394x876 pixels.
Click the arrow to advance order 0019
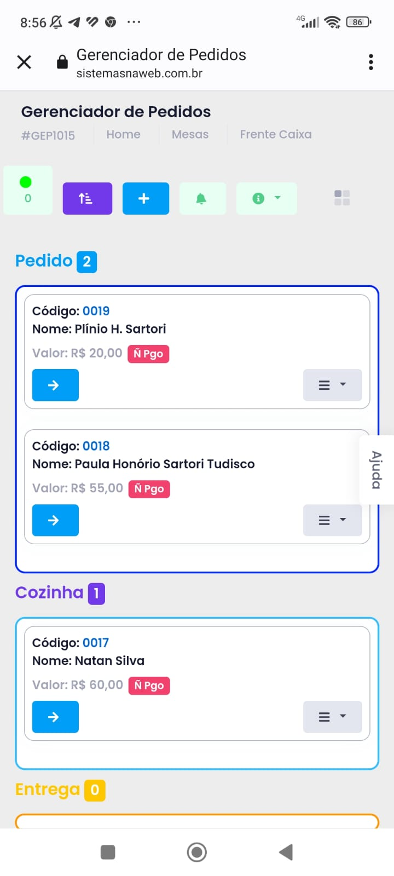coord(55,385)
